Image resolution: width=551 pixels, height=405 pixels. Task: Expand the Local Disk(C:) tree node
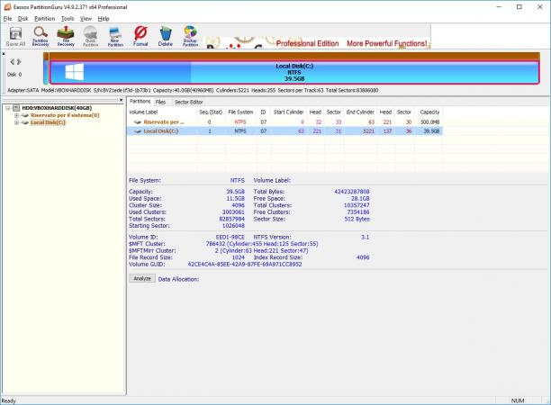[x=16, y=122]
